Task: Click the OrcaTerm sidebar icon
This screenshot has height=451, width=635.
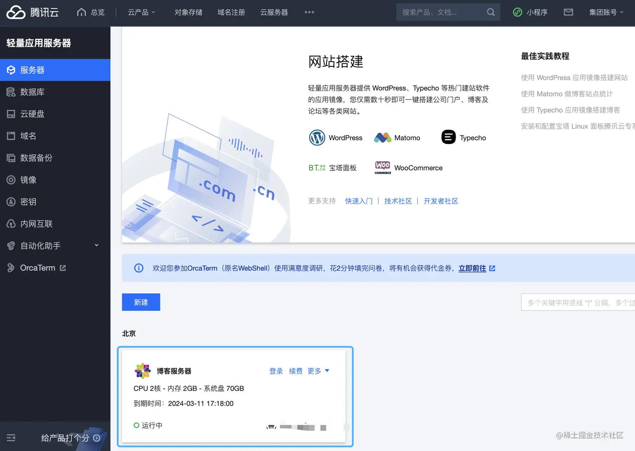Action: (11, 267)
